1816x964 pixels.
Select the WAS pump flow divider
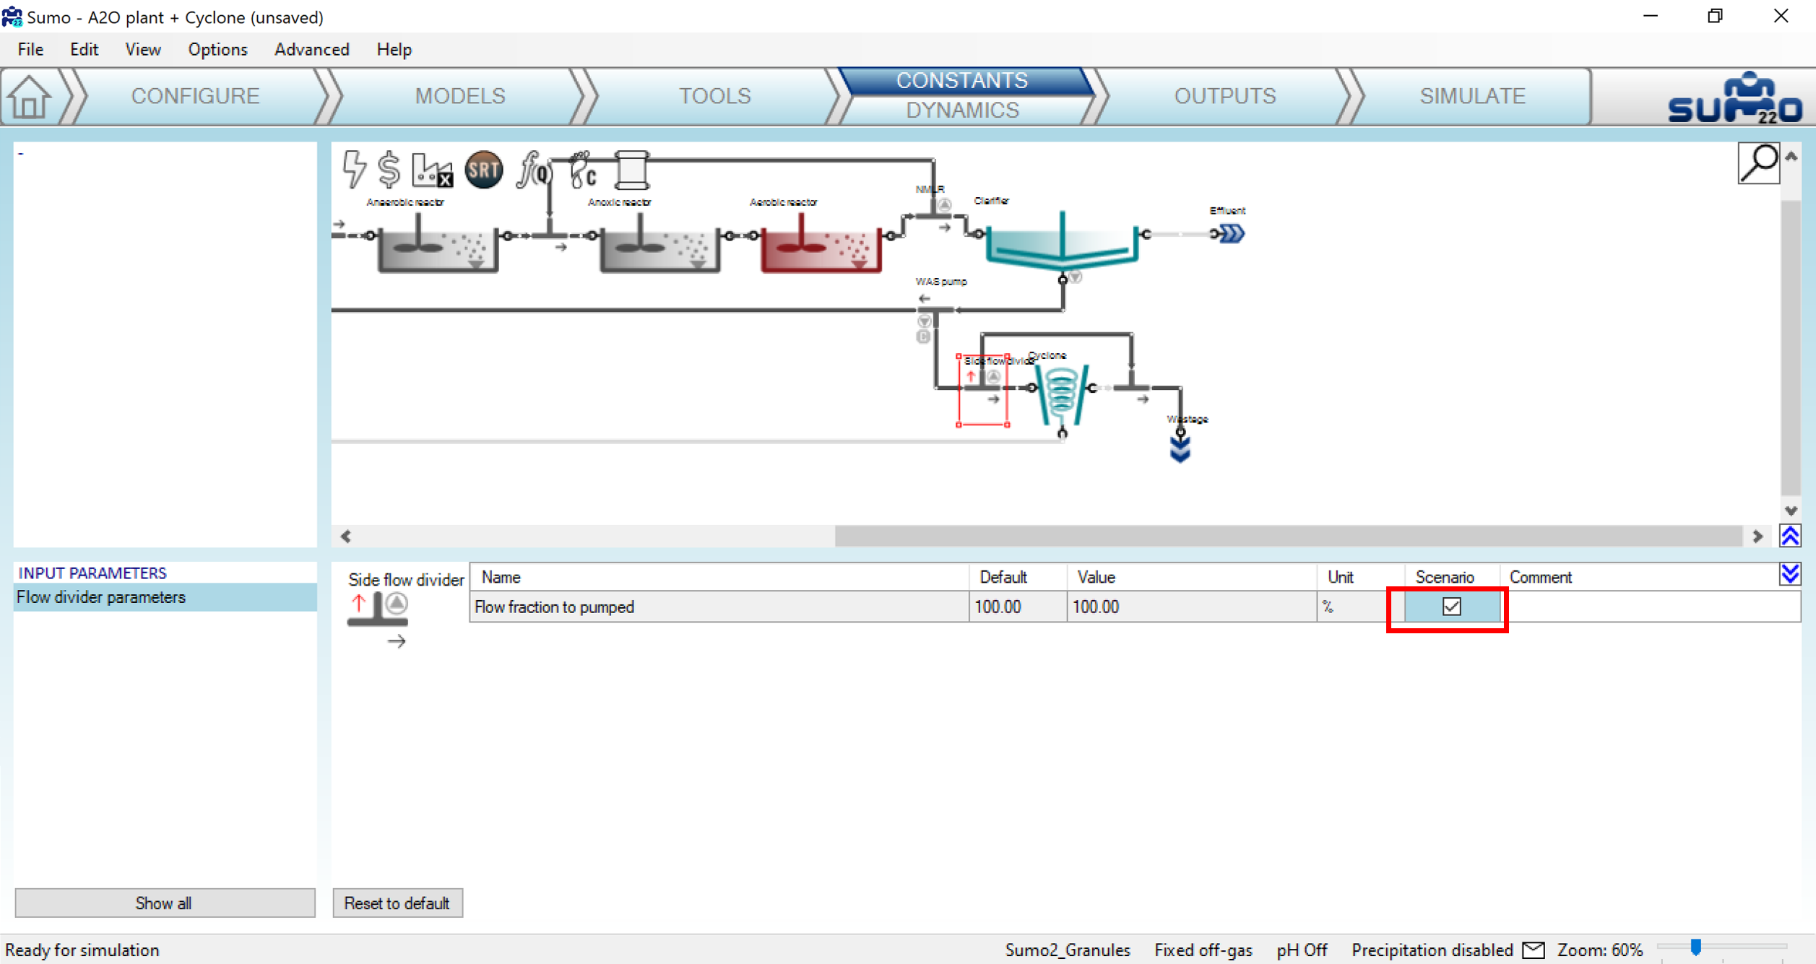[936, 310]
